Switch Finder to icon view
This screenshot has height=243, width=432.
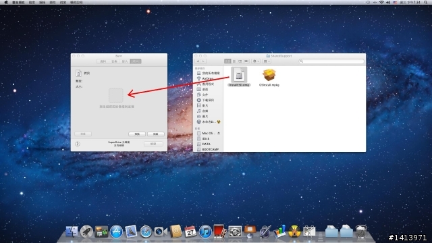227,61
